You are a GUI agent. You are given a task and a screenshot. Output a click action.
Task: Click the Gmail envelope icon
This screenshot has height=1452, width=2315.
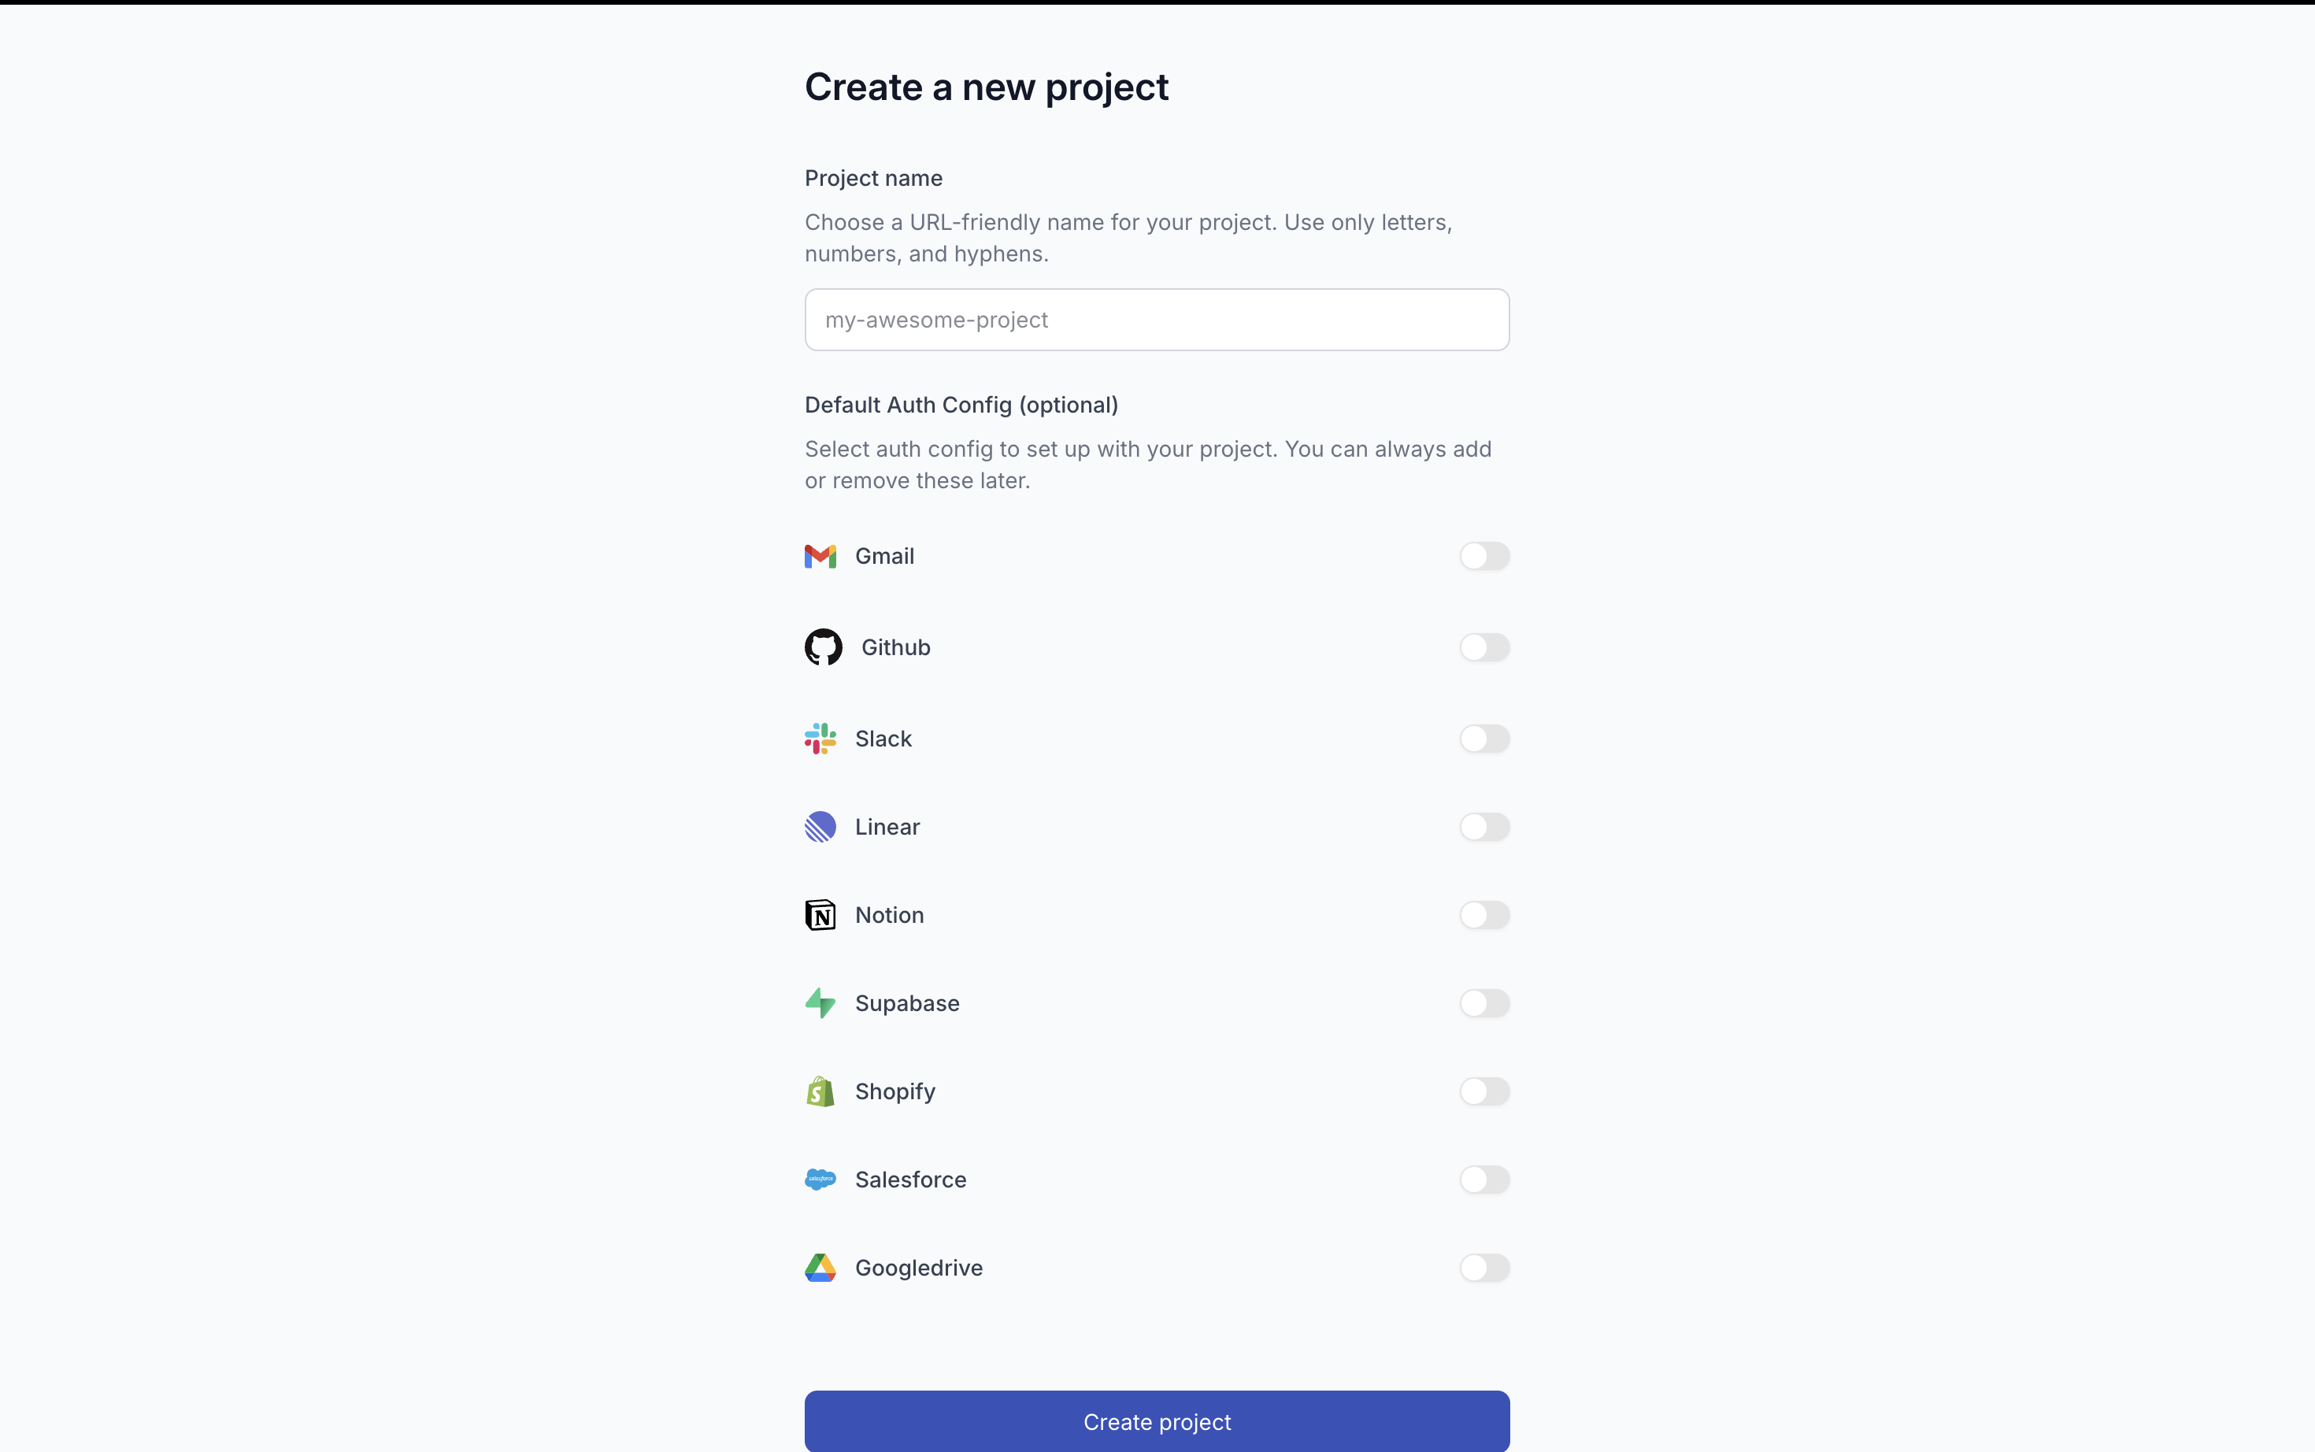(820, 556)
